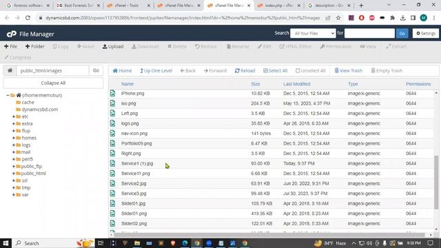
Task: Click the horizontal scrollbar of file list
Action: [269, 235]
